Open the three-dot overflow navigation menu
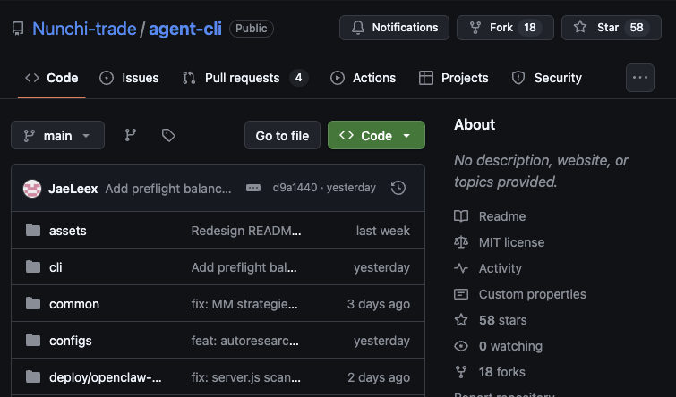 click(640, 78)
